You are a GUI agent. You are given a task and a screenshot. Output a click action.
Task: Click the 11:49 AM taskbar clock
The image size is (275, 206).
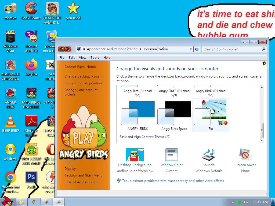click(x=260, y=202)
